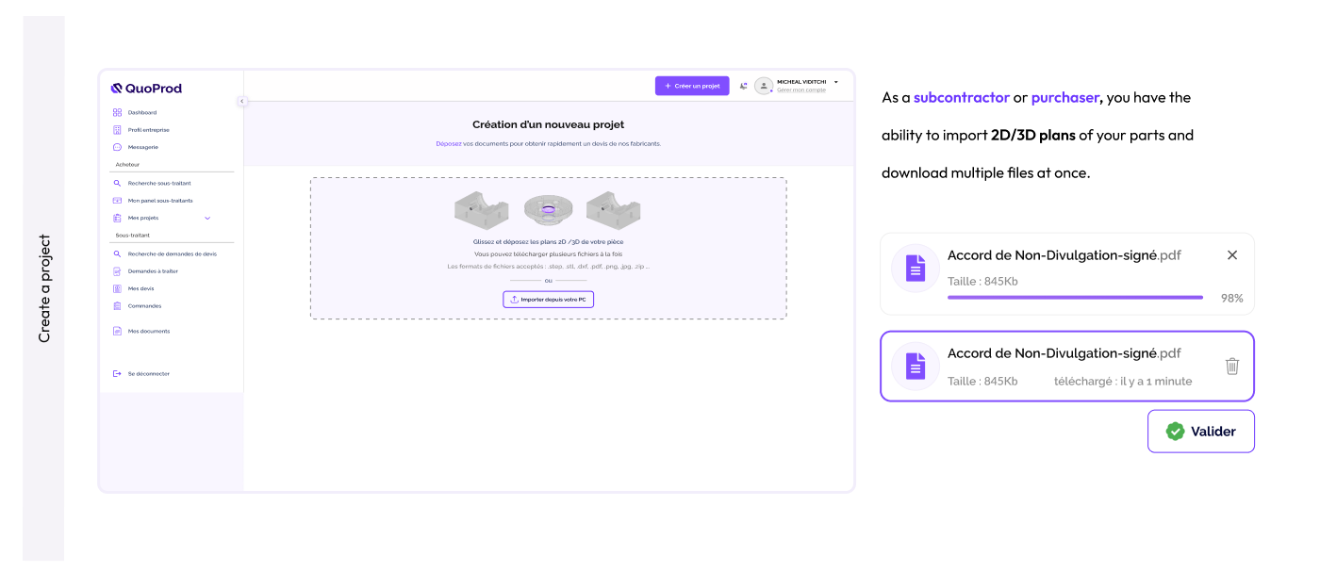Click the Se déconnecter logout icon

click(x=117, y=374)
